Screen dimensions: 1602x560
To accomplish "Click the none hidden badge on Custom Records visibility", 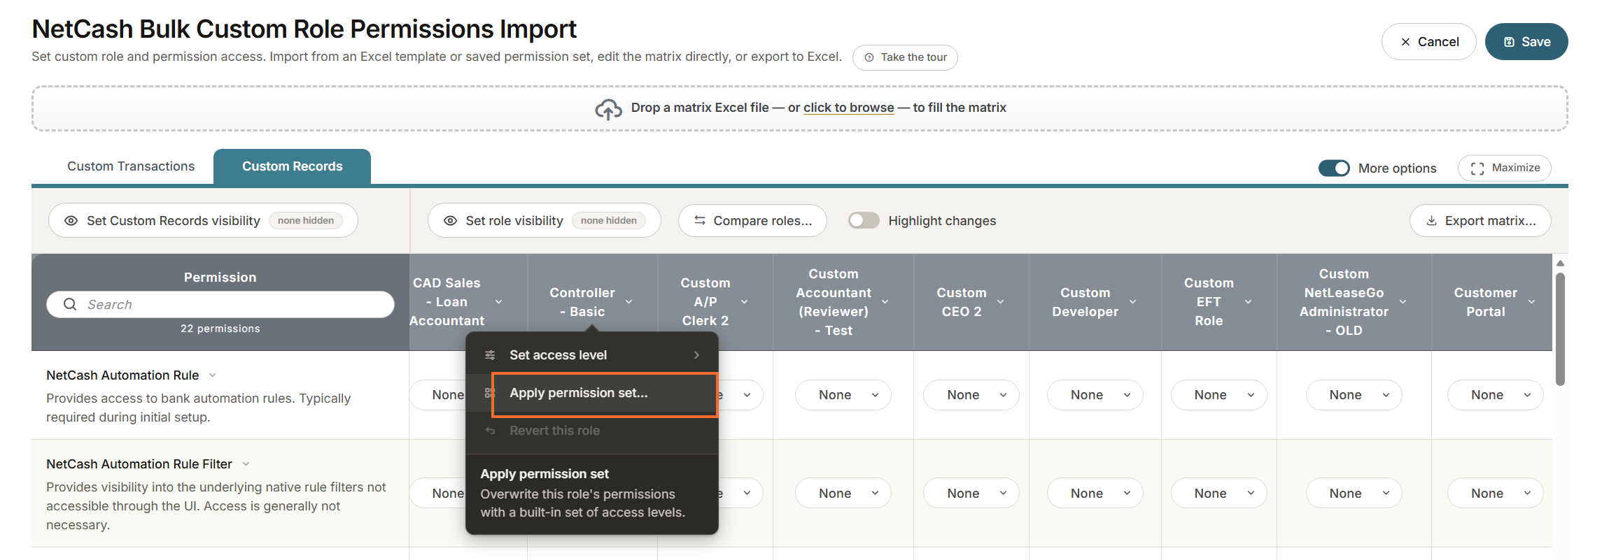I will point(306,221).
